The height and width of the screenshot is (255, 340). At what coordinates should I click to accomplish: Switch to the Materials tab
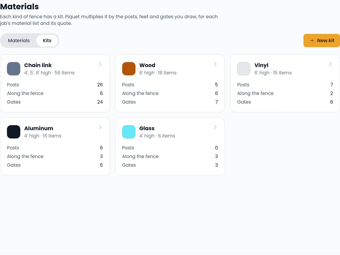click(x=19, y=41)
